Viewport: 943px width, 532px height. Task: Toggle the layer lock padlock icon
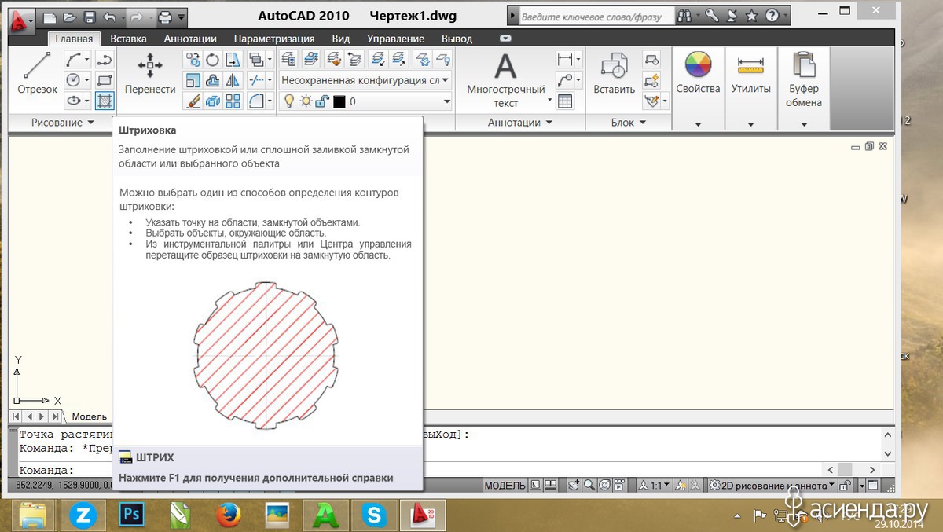coord(321,101)
